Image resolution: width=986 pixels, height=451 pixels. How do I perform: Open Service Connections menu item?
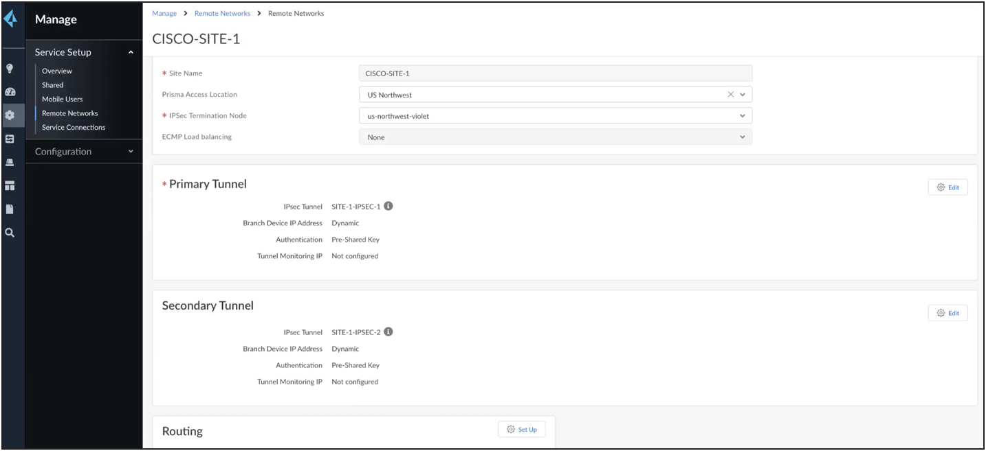point(74,127)
